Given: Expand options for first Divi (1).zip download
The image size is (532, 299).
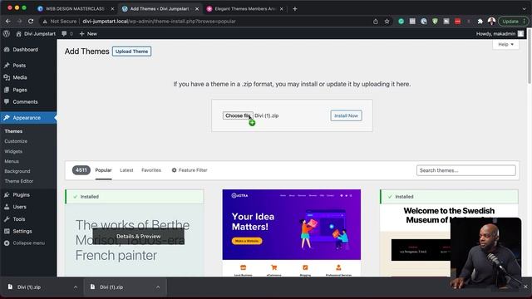Looking at the screenshot, I should coord(76,287).
